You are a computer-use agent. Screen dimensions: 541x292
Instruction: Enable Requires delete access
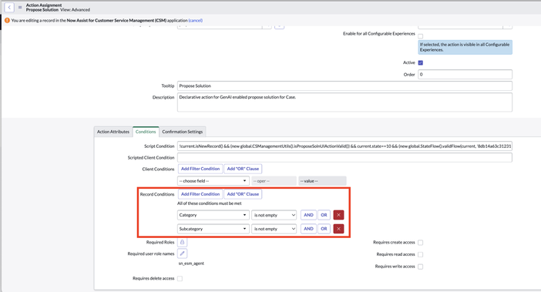pyautogui.click(x=180, y=279)
